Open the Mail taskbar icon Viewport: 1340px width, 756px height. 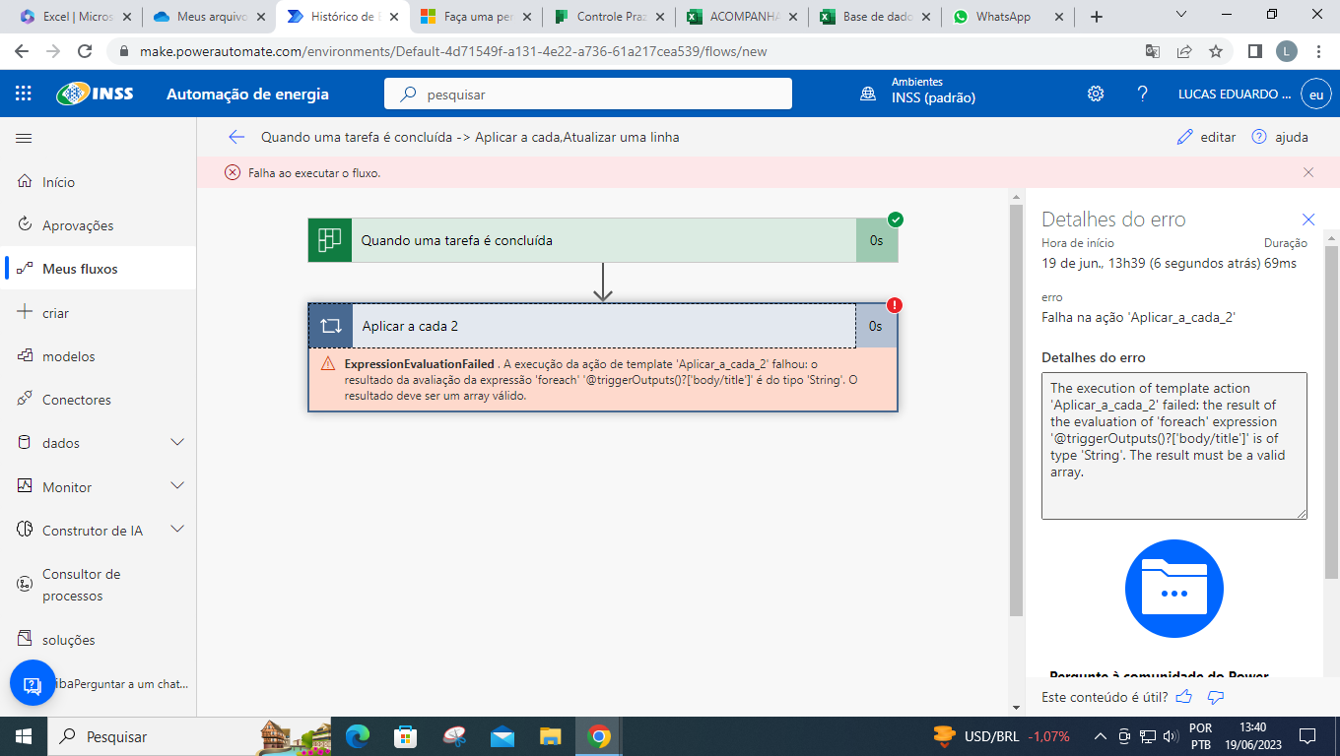click(x=502, y=736)
